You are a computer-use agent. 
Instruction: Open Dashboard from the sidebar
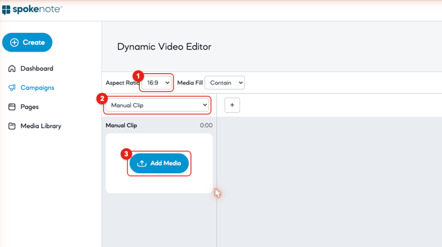click(31, 69)
